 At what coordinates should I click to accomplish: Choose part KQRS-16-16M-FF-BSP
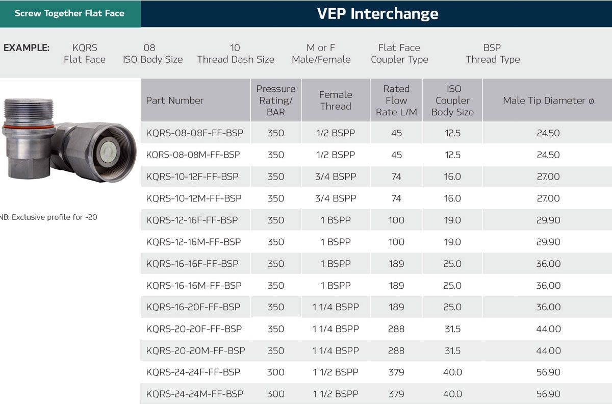coord(194,286)
